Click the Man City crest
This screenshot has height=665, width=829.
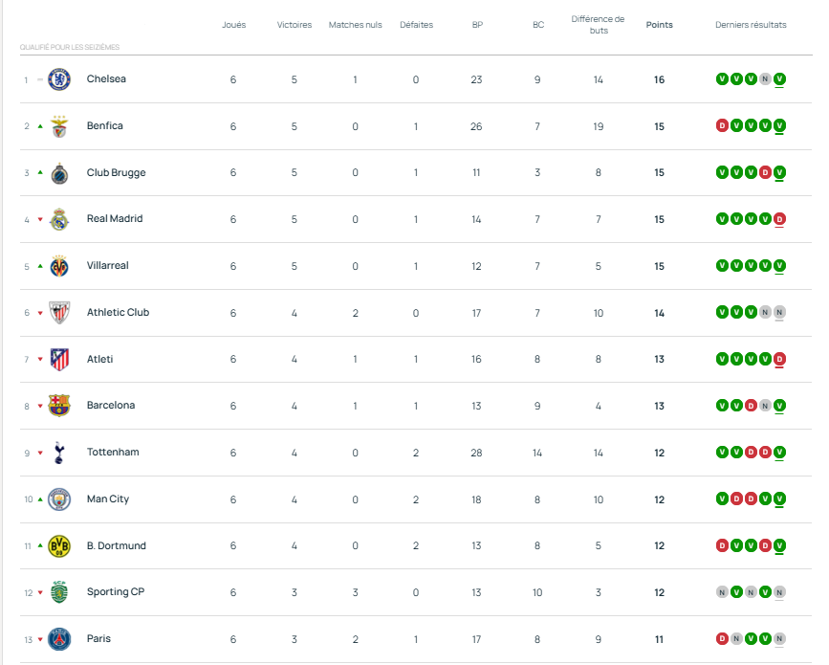point(59,499)
